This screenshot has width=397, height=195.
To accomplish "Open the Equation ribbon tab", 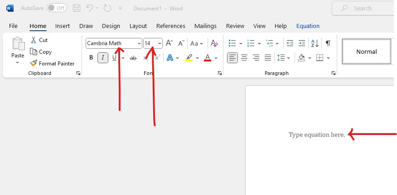I will tap(308, 26).
